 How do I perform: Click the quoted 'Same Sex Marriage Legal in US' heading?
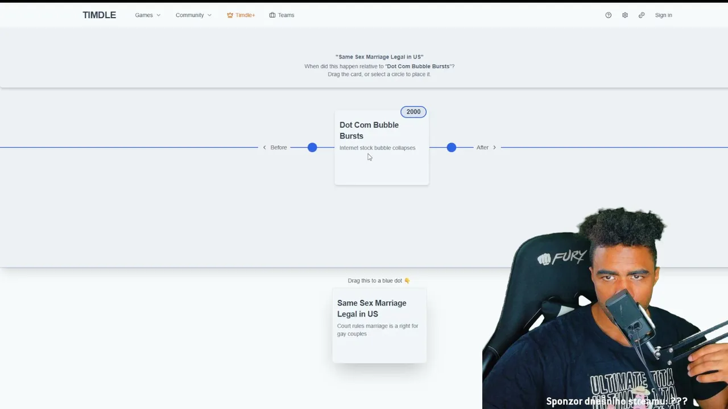[x=379, y=57]
